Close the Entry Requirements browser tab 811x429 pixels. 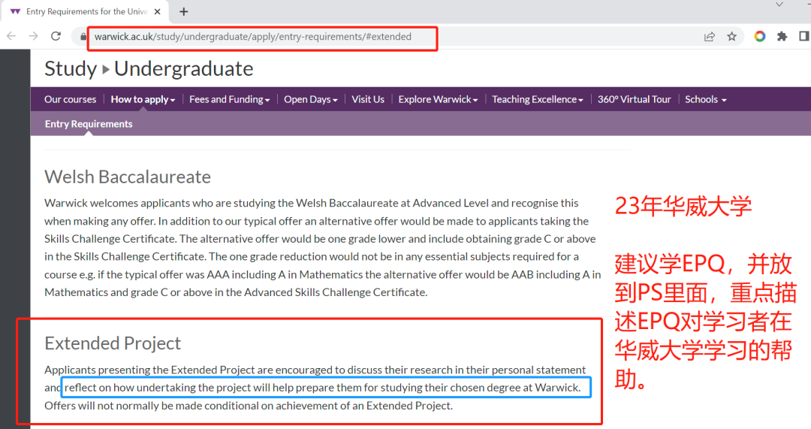(158, 11)
